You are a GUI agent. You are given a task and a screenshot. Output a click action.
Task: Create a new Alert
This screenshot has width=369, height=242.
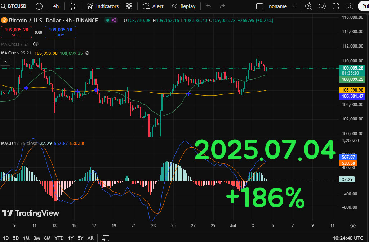153,6
